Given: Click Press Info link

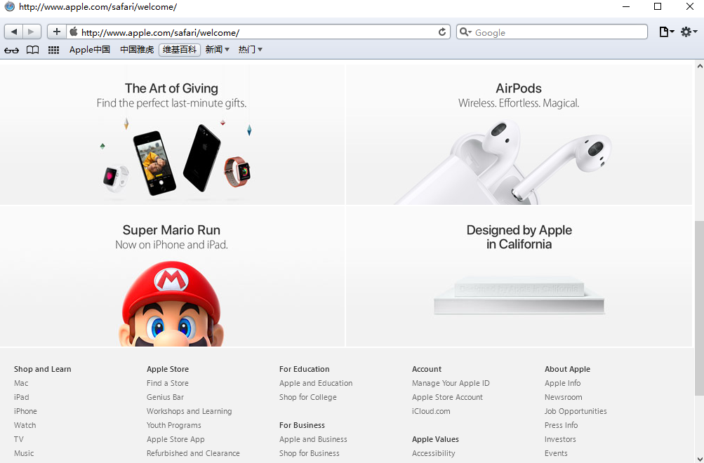Looking at the screenshot, I should [562, 425].
